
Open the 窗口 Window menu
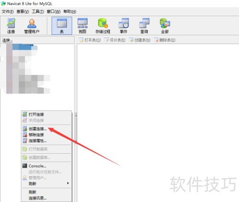54,11
